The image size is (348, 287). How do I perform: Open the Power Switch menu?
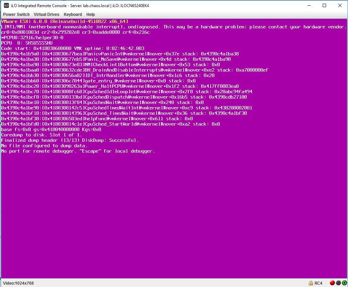[x=16, y=15]
